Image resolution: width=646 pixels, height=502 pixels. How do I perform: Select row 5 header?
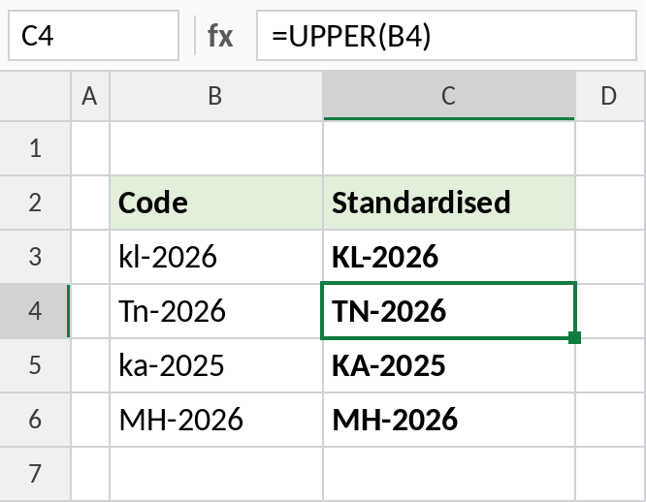(x=36, y=365)
